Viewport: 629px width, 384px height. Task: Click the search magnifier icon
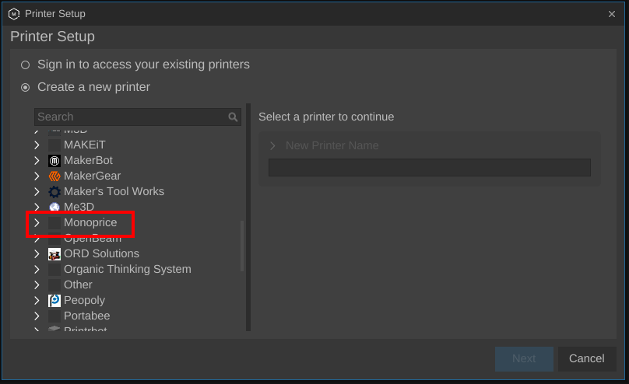coord(233,117)
